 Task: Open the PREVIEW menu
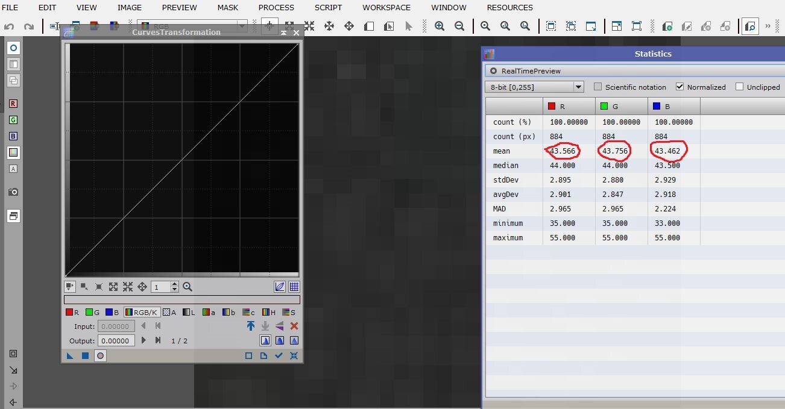click(x=180, y=8)
